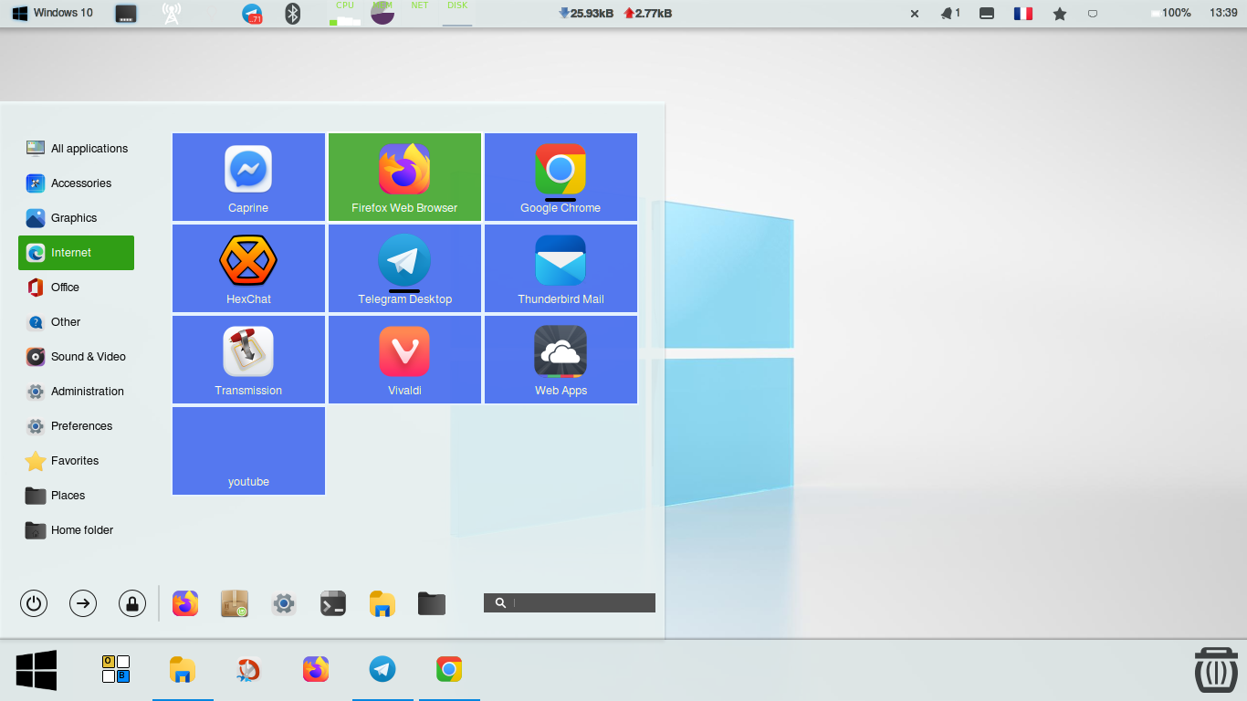The height and width of the screenshot is (701, 1247).
Task: Open the Transmission torrent client
Action: (248, 360)
